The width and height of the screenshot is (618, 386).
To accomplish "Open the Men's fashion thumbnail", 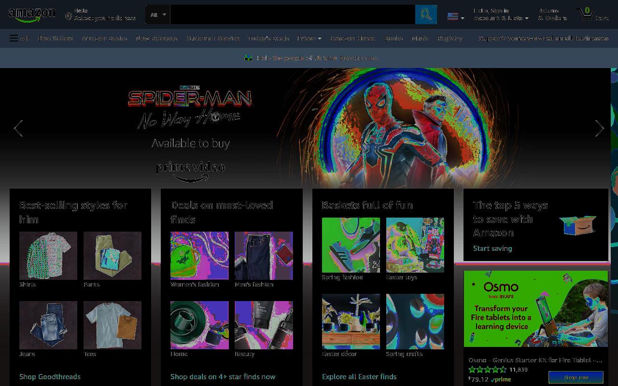I will click(x=264, y=256).
